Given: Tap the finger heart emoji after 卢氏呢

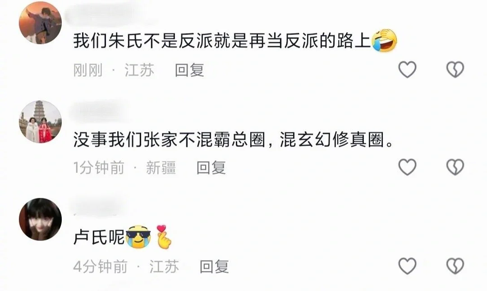Looking at the screenshot, I should 163,237.
